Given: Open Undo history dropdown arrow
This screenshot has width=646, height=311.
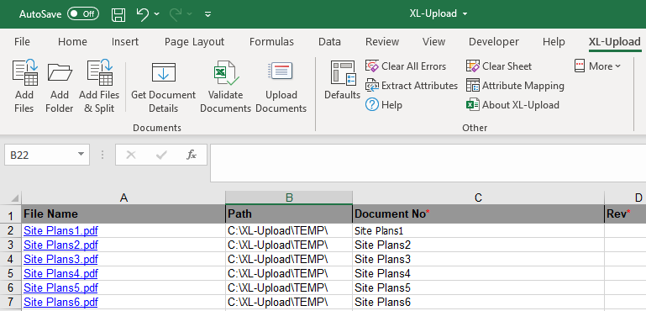Looking at the screenshot, I should (156, 14).
